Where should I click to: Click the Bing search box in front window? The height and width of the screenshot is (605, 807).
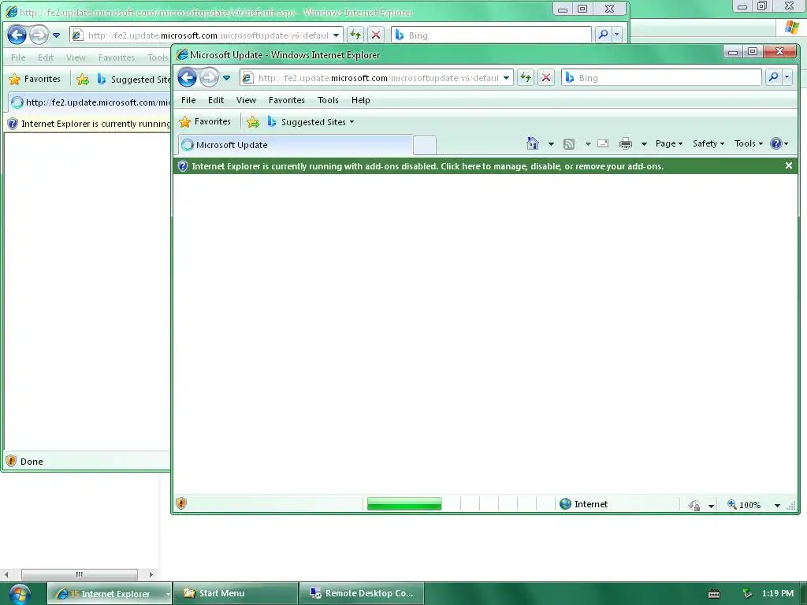[x=662, y=78]
